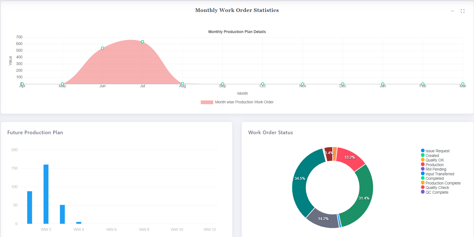Select the Nov data point marker

[303, 84]
